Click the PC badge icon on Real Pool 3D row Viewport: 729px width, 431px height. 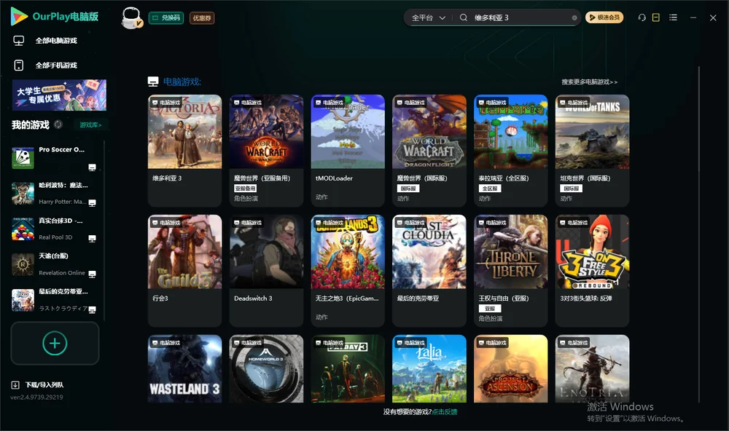click(x=92, y=238)
